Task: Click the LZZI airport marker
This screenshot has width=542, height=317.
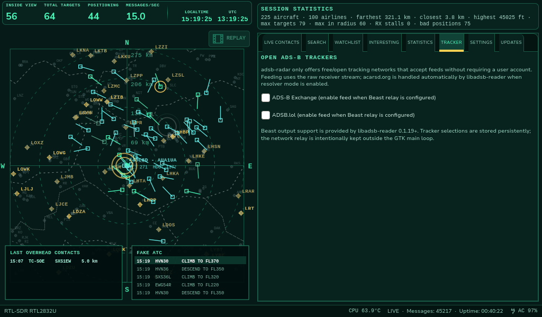Action: coord(151,52)
